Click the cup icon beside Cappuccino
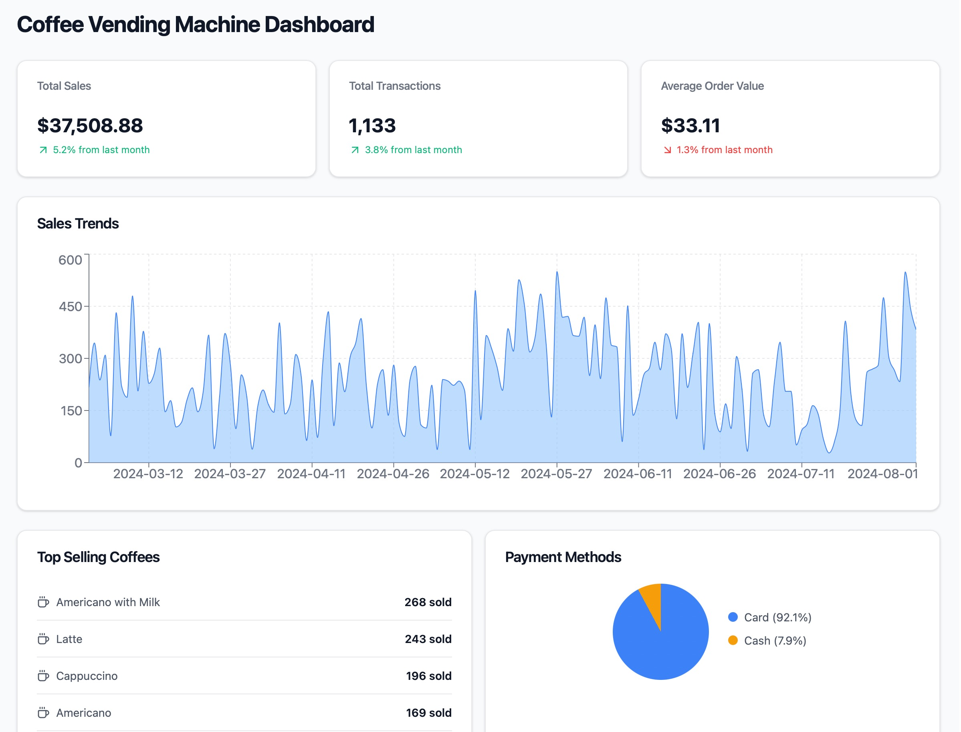Viewport: 961px width, 732px height. 43,676
